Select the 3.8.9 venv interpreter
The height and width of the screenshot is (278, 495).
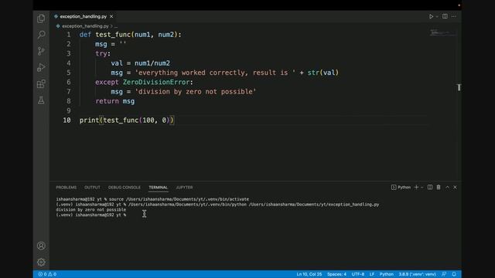[417, 274]
